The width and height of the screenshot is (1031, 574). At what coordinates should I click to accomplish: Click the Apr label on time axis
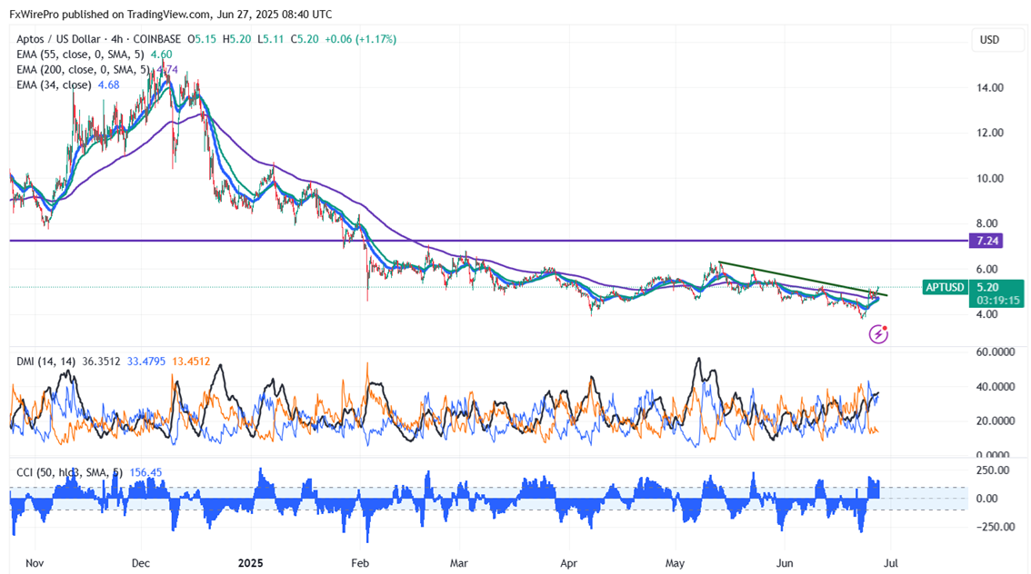(x=569, y=563)
